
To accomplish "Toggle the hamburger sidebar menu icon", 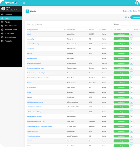I will pos(24,3).
